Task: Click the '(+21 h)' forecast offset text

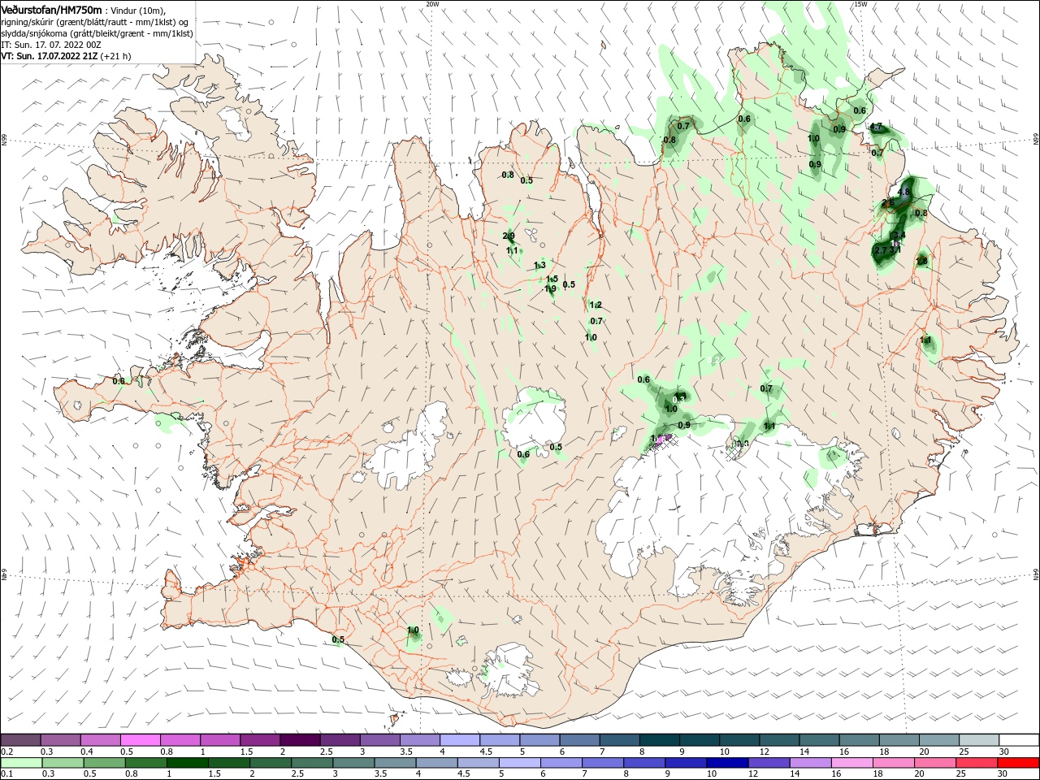Action: pos(116,56)
